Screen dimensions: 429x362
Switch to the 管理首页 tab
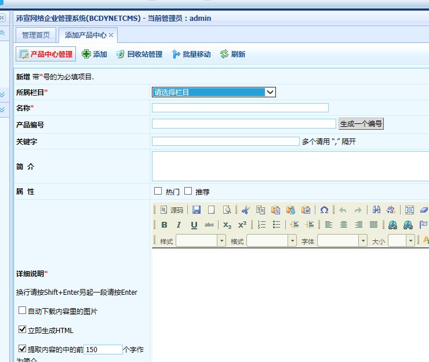tap(36, 35)
